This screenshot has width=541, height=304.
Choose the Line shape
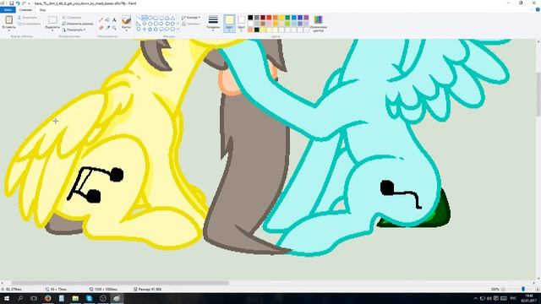tap(139, 18)
